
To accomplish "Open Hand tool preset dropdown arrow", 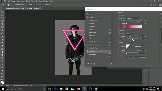I will click(11, 5).
